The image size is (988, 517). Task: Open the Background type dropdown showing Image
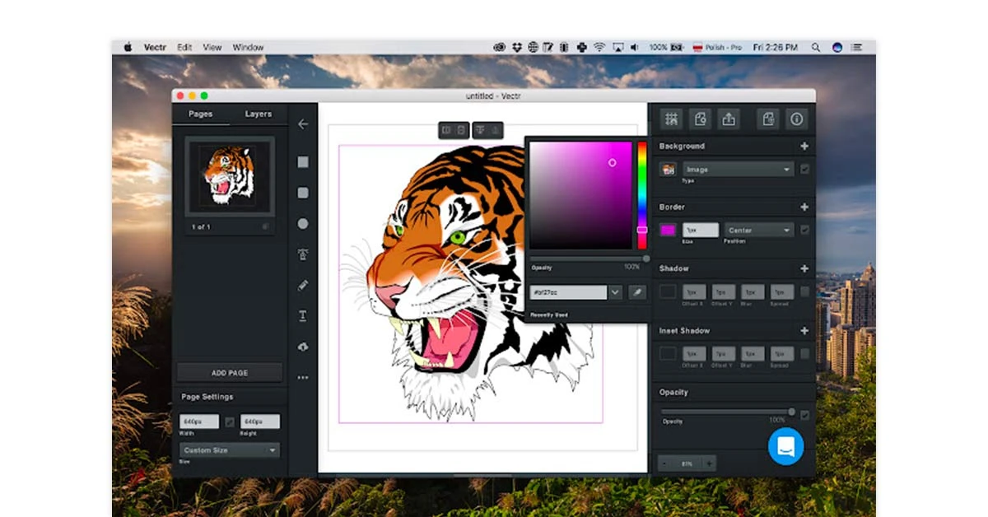click(x=739, y=169)
